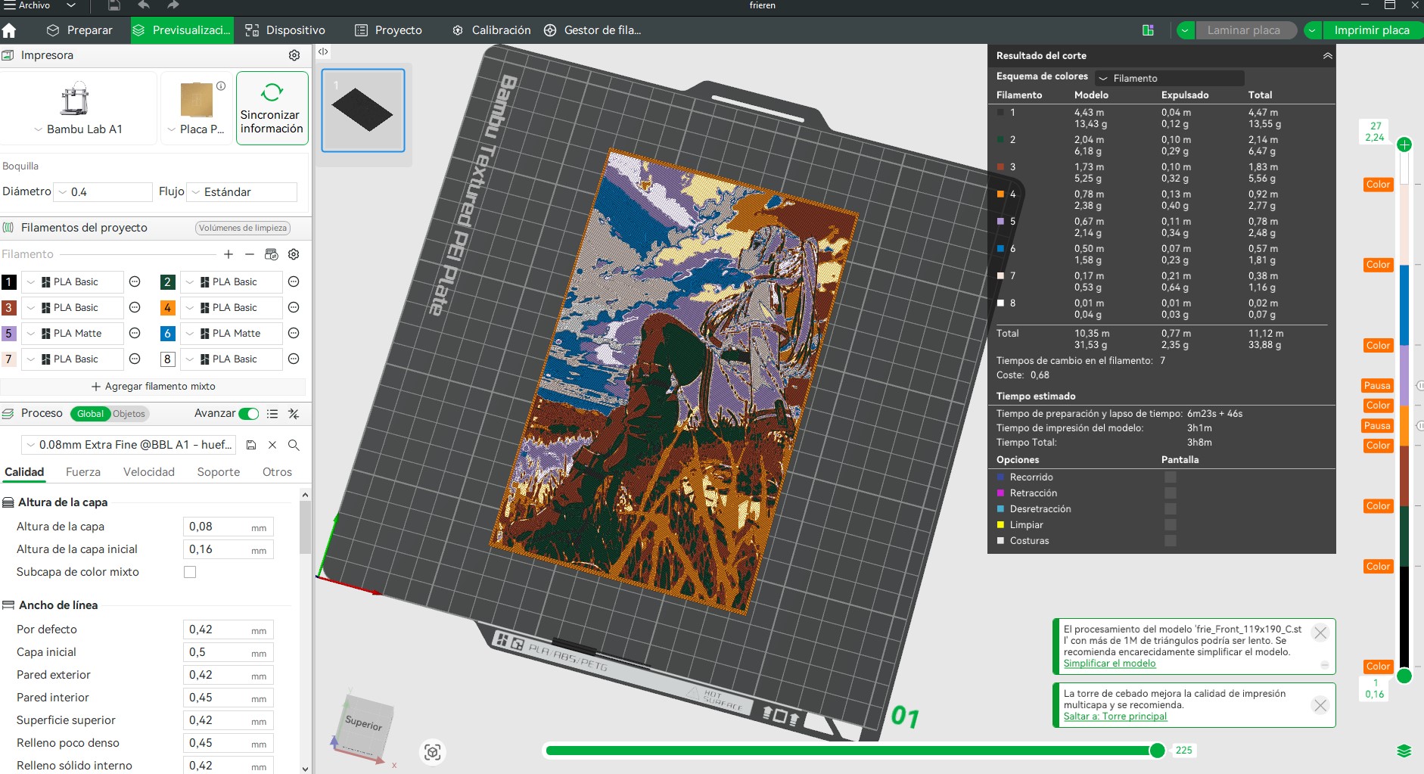Toggle Recorrido display checkbox
Screen dimensions: 1424x774
click(1171, 477)
